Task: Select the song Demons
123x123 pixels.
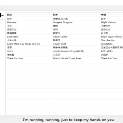Action: [12, 22]
